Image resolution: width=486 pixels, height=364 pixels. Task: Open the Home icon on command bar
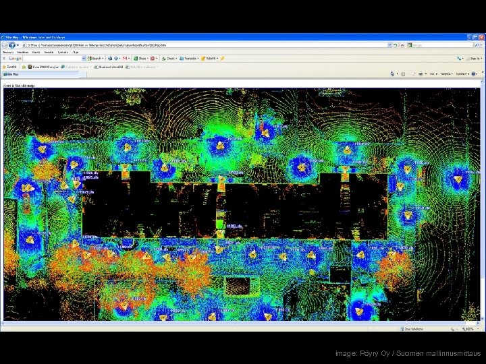click(392, 74)
